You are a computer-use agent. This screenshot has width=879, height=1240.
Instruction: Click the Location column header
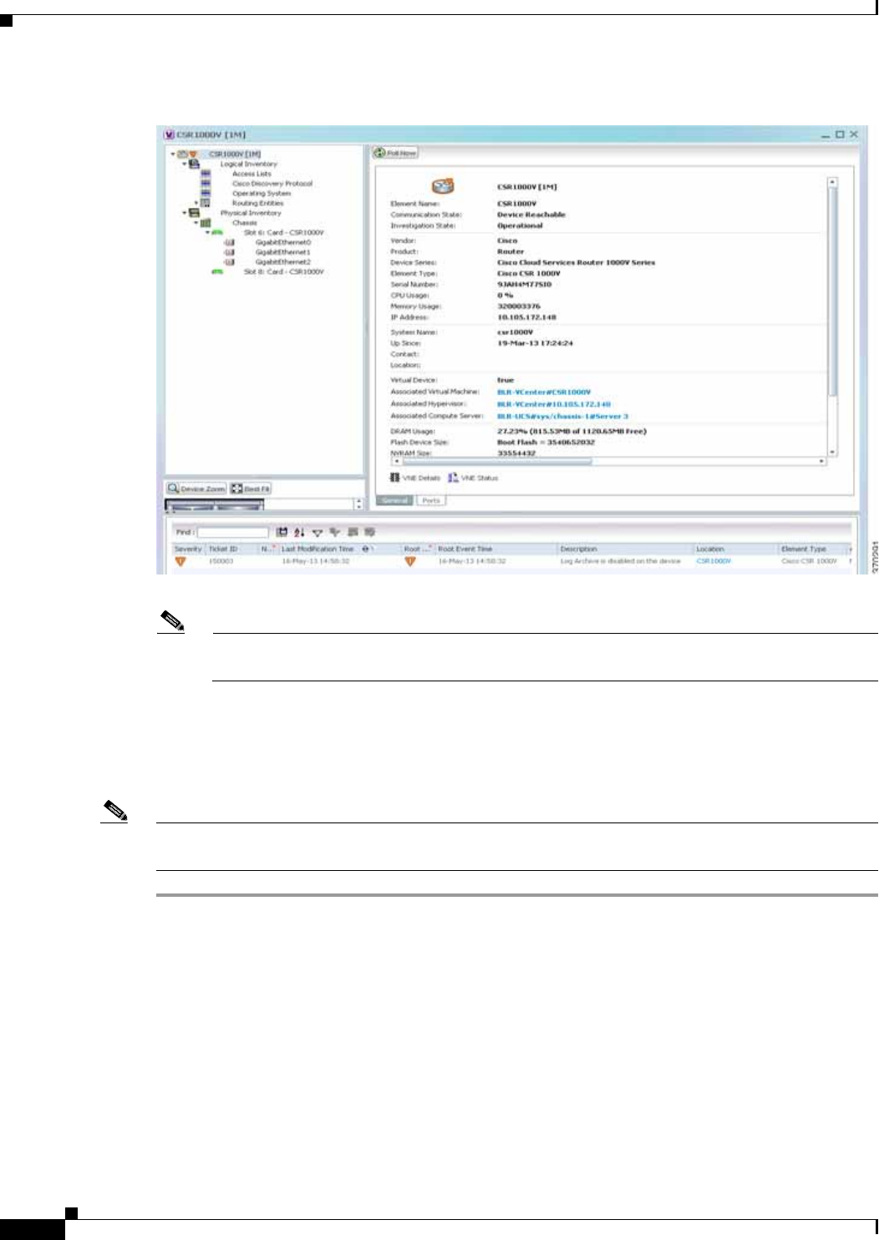(735, 549)
